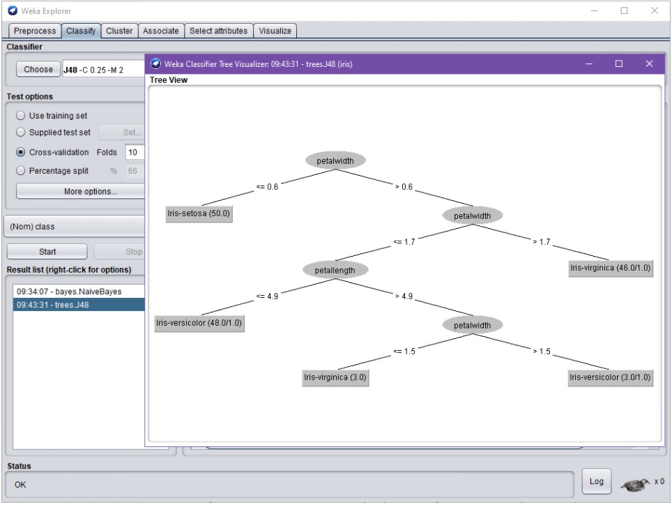Click the petallength decision node
This screenshot has width=672, height=505.
[335, 269]
